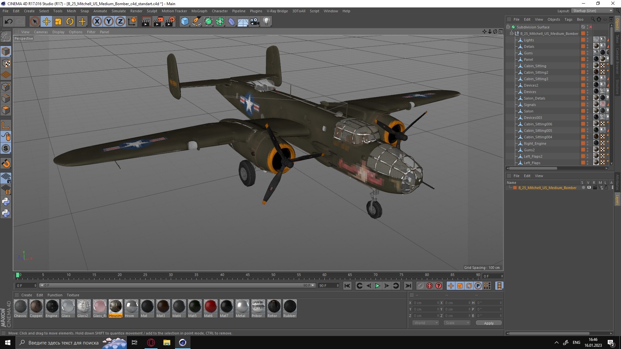Click first Python script icon
The image size is (621, 349).
[x=6, y=202]
